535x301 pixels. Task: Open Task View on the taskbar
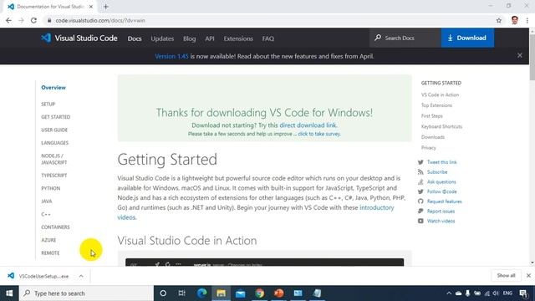[182, 293]
